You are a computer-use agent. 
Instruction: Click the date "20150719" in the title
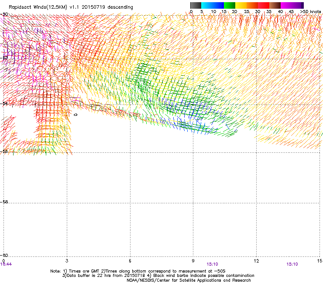point(93,7)
